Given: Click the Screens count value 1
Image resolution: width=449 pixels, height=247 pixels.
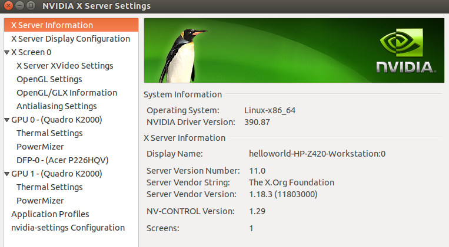Looking at the screenshot, I should pyautogui.click(x=251, y=228).
